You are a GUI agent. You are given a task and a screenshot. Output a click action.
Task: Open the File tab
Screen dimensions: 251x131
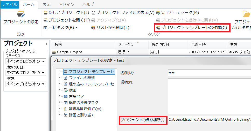(x=9, y=4)
